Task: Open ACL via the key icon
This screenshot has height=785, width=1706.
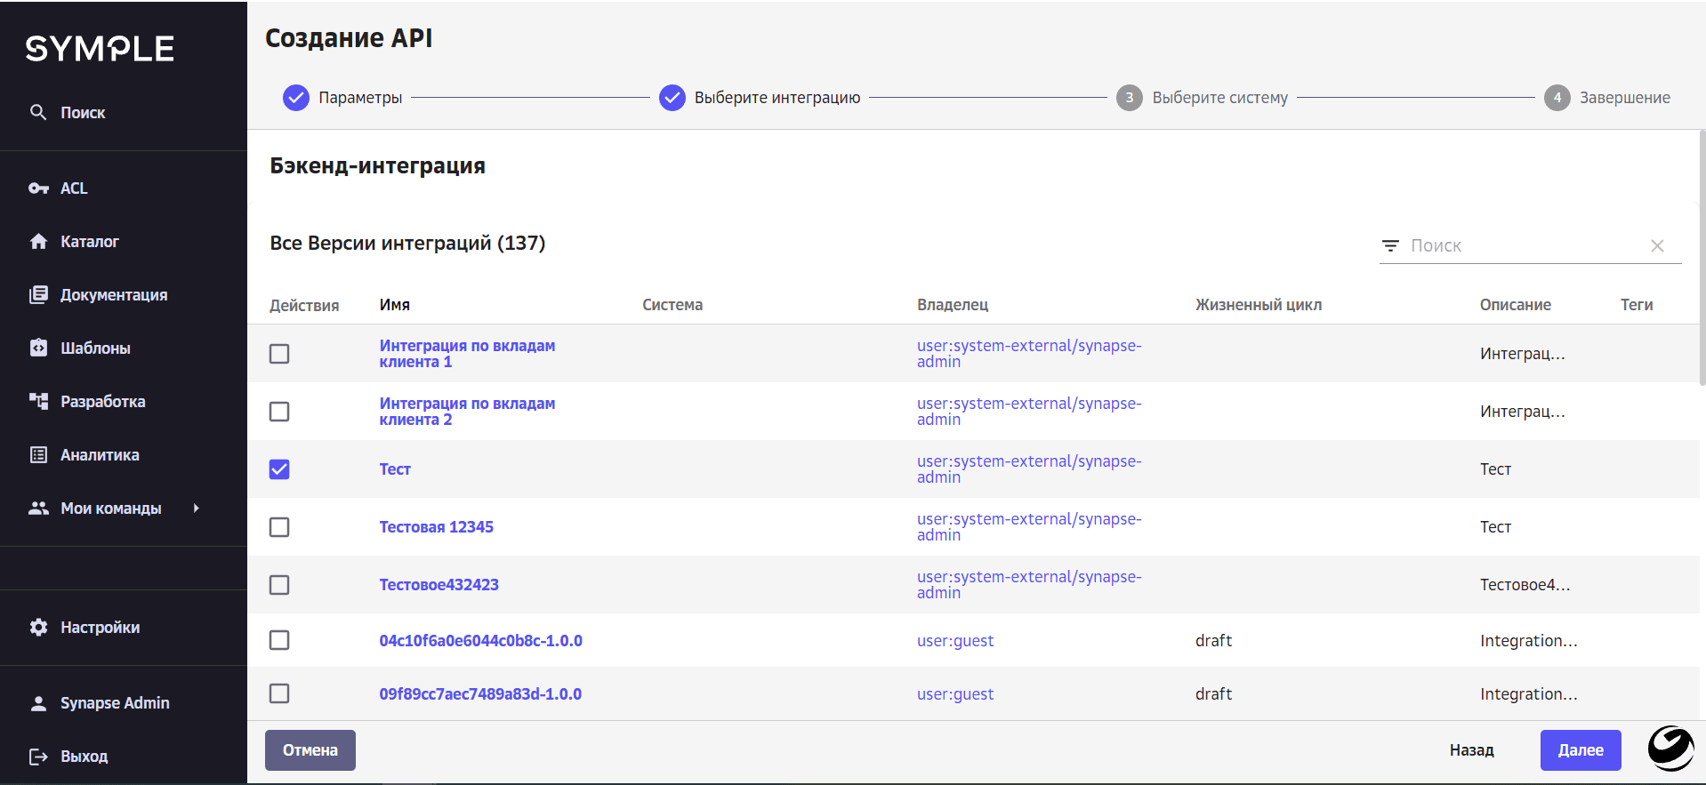Action: pyautogui.click(x=38, y=188)
